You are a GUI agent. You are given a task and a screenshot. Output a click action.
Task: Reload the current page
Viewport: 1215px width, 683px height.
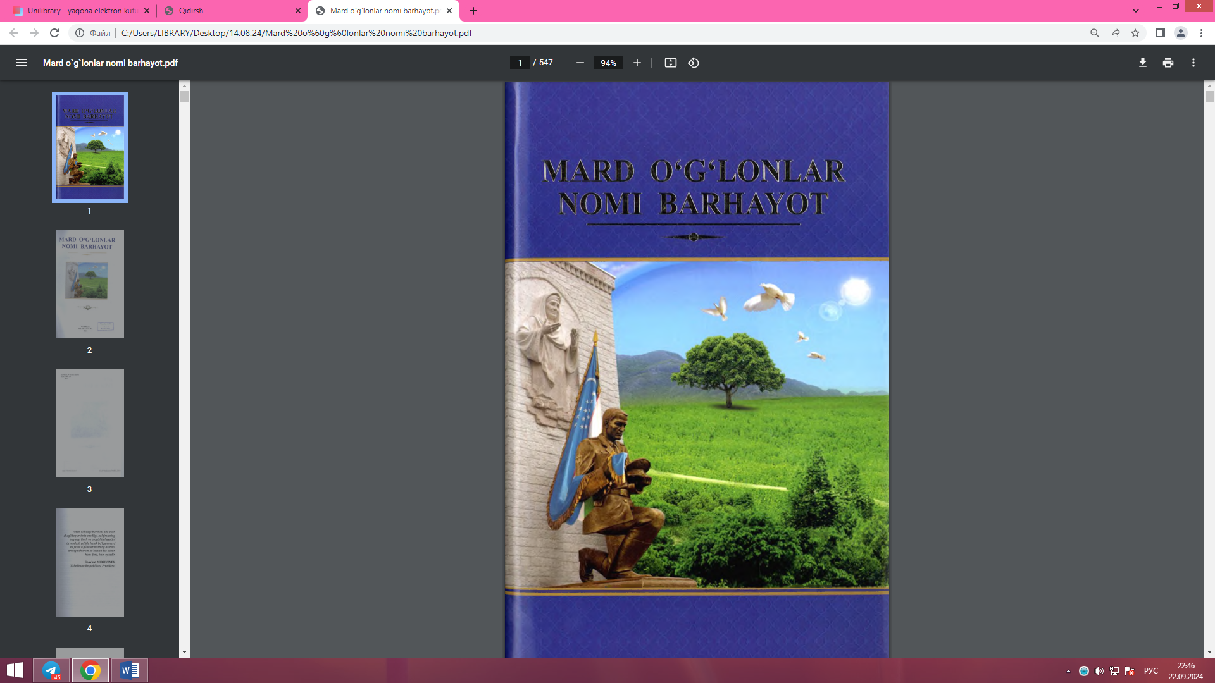click(x=54, y=33)
